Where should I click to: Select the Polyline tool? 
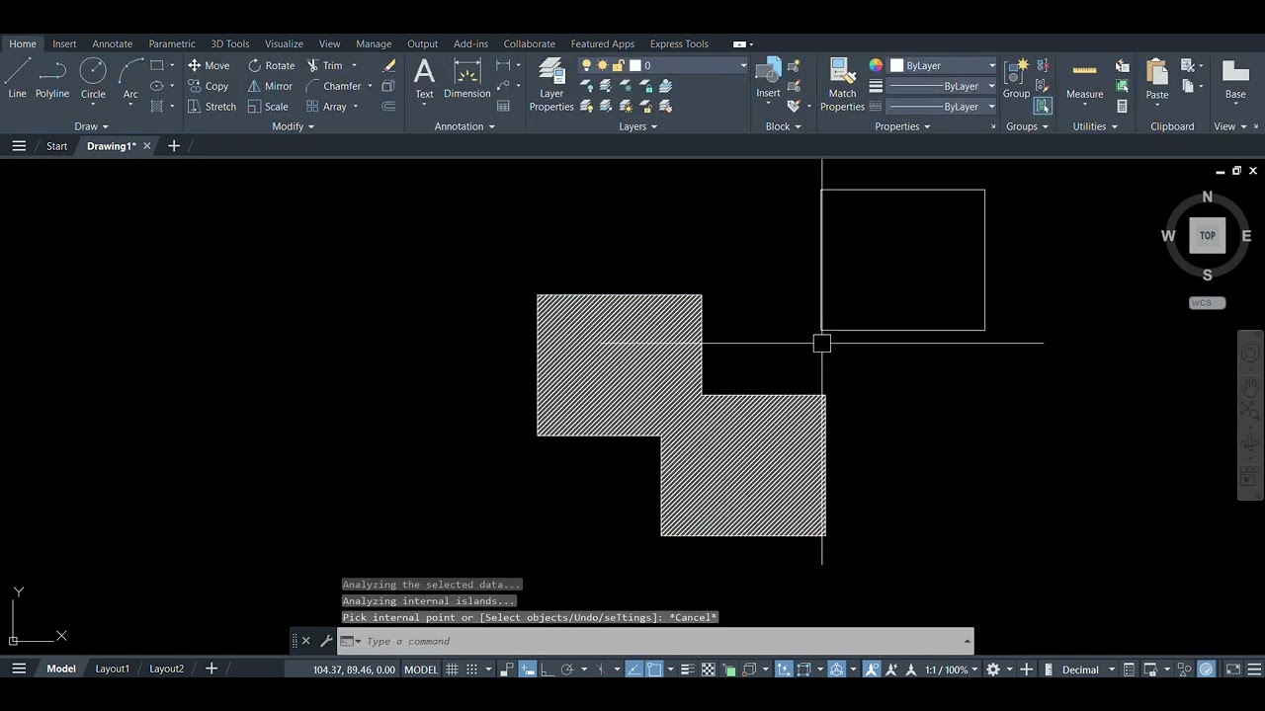[x=52, y=78]
